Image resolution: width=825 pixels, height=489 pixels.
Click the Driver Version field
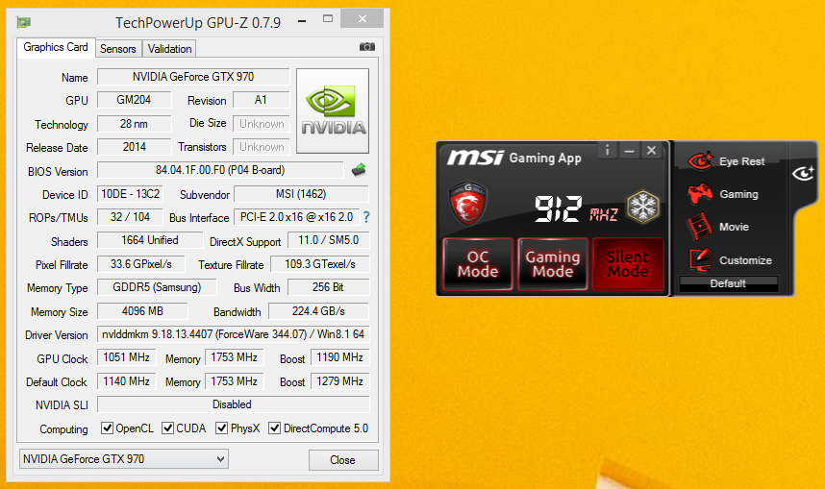tap(233, 334)
